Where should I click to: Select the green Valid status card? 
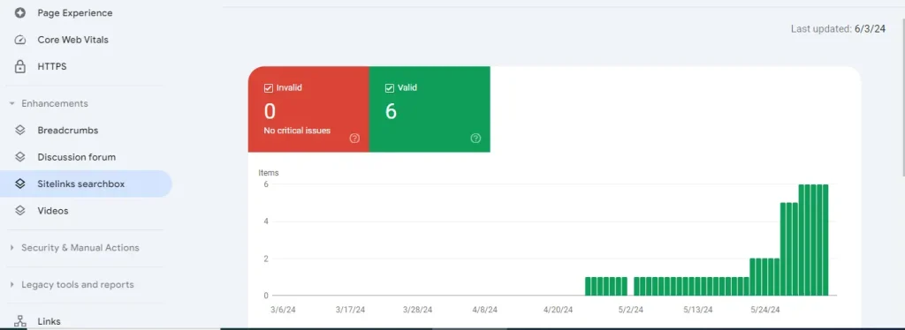click(x=430, y=109)
